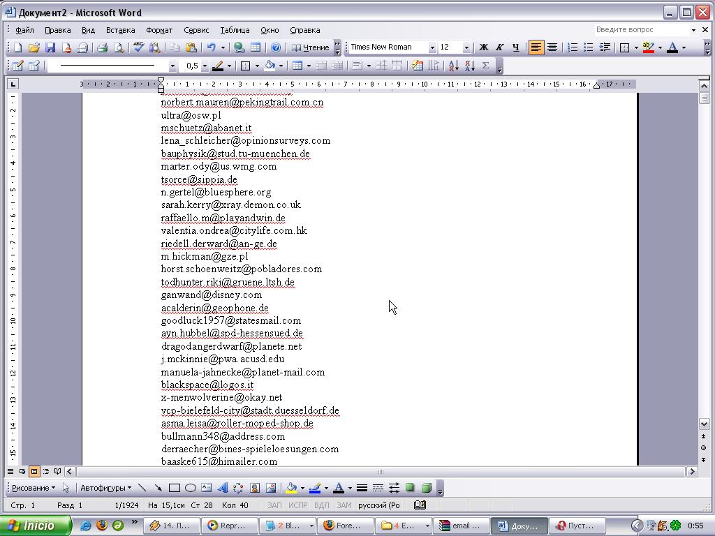Toggle Underline formatting (Ч)
715x536 pixels.
(516, 47)
